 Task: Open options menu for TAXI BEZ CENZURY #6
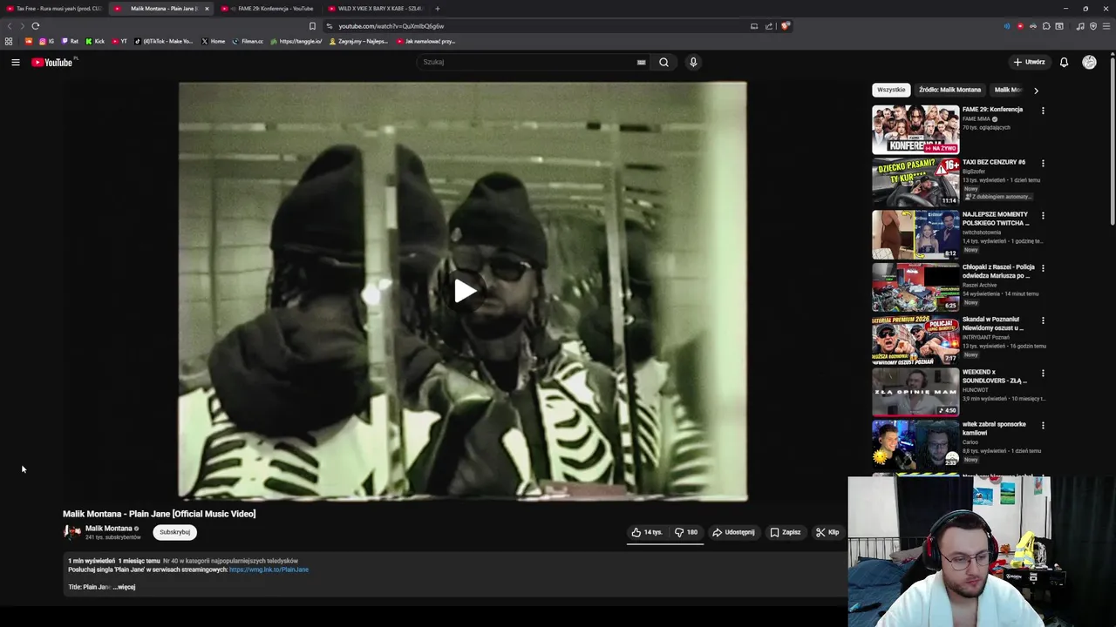(1043, 163)
